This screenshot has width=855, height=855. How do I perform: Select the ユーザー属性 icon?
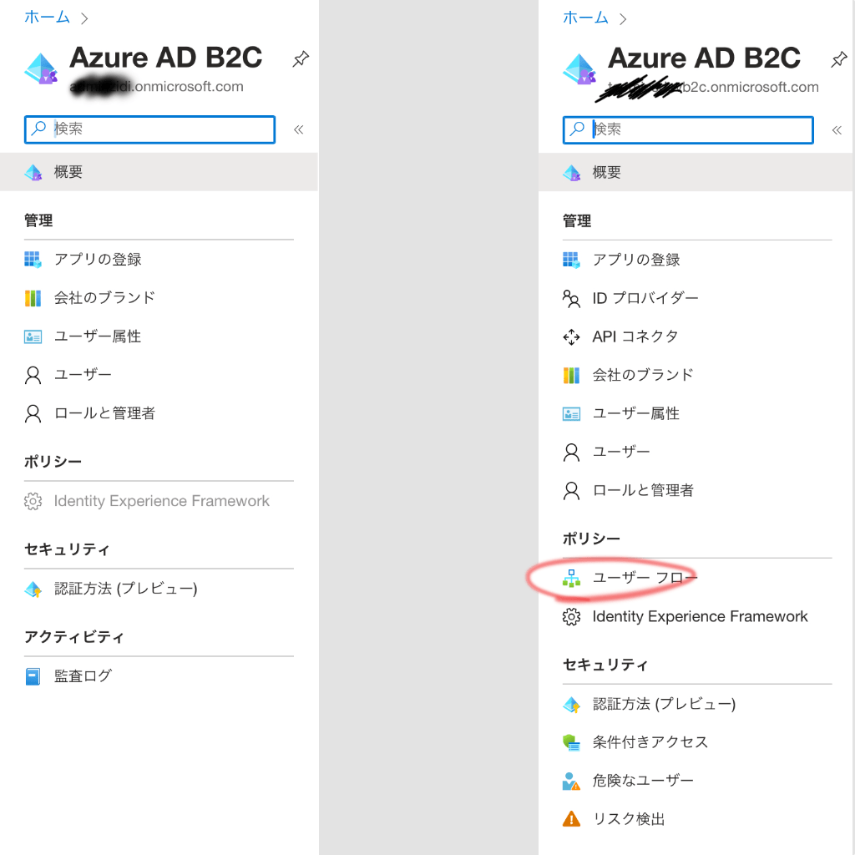coord(571,413)
